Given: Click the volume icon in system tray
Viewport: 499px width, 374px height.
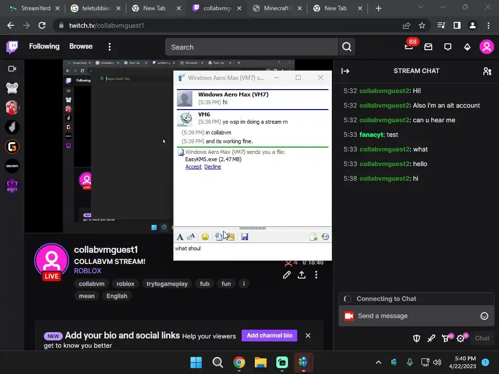Looking at the screenshot, I should (x=437, y=362).
